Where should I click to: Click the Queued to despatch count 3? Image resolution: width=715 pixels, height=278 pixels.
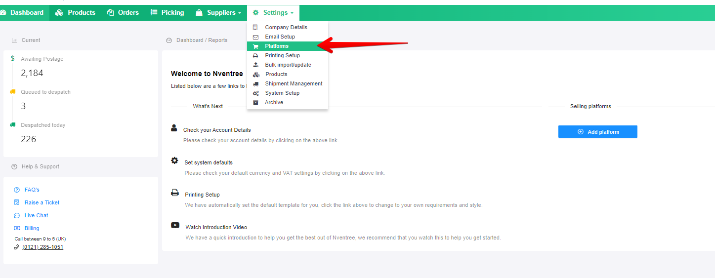click(23, 106)
